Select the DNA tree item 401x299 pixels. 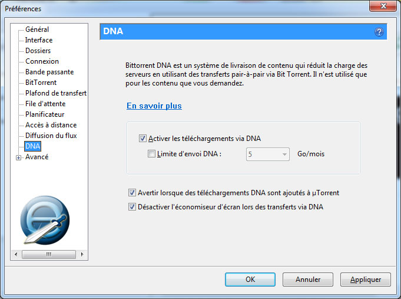tap(32, 146)
